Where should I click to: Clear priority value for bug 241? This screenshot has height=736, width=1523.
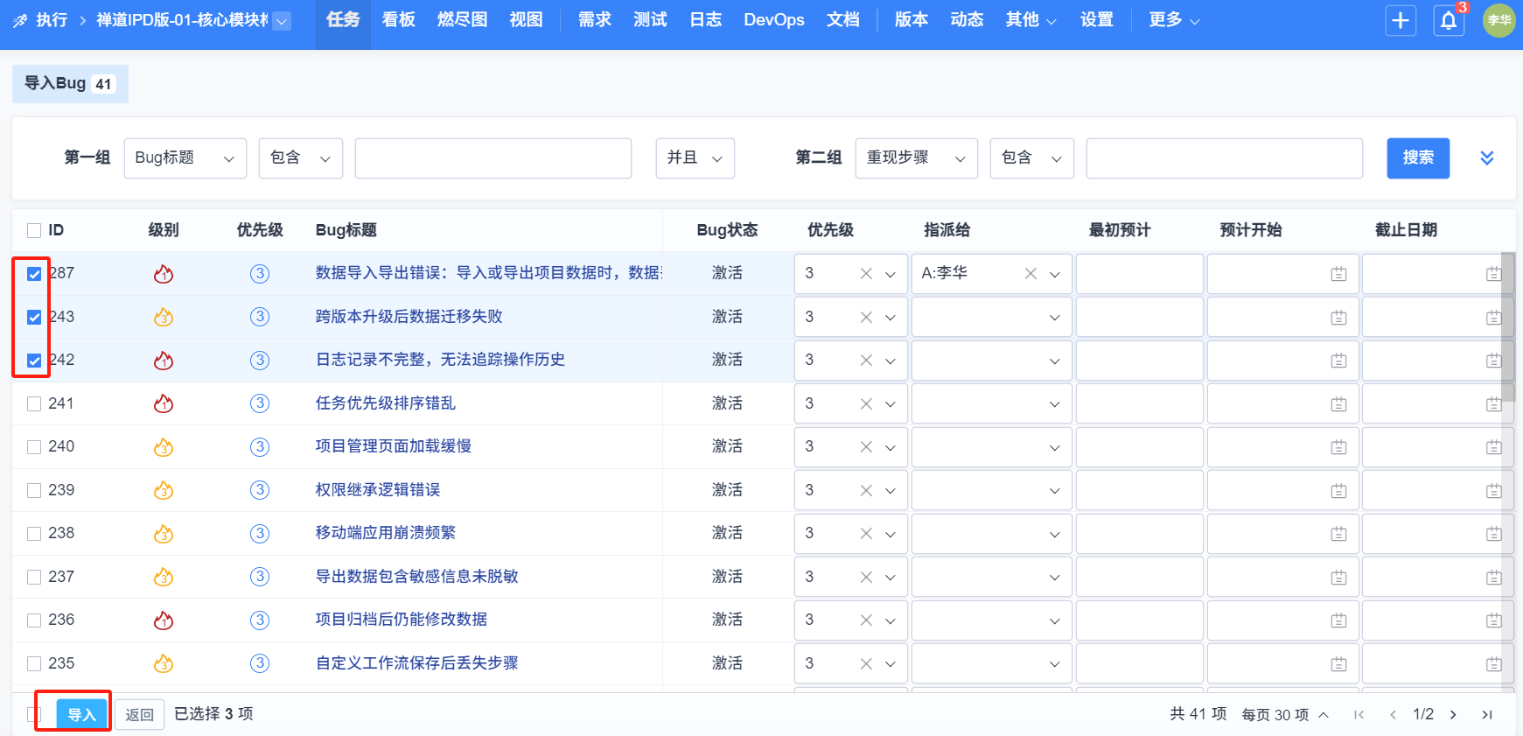866,404
